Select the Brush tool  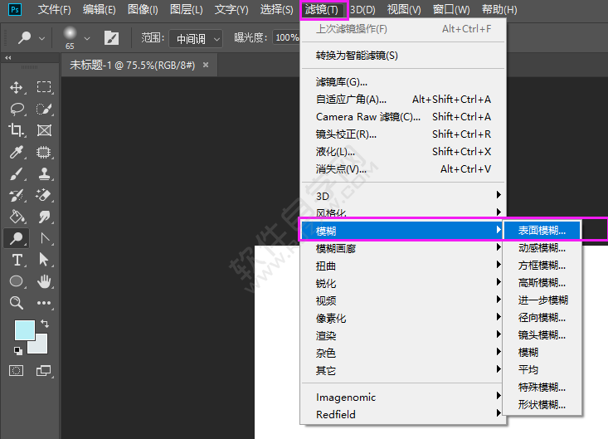click(17, 173)
